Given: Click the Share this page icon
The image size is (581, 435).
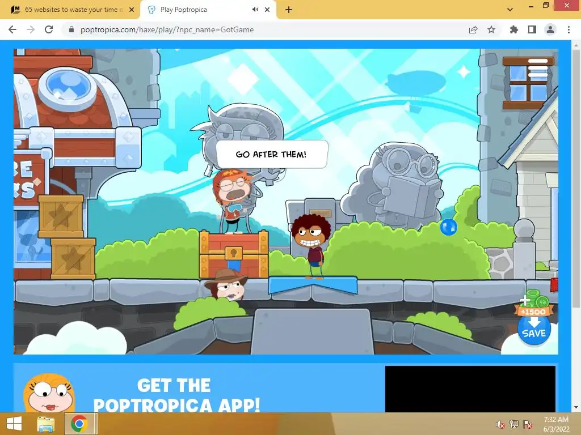Looking at the screenshot, I should click(x=473, y=29).
